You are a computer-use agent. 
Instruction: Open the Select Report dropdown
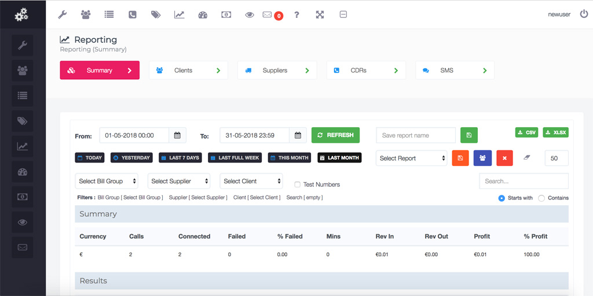click(x=412, y=158)
